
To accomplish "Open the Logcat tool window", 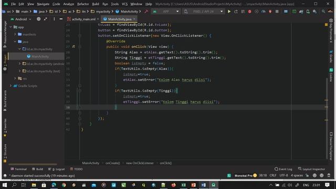I will point(57,169).
